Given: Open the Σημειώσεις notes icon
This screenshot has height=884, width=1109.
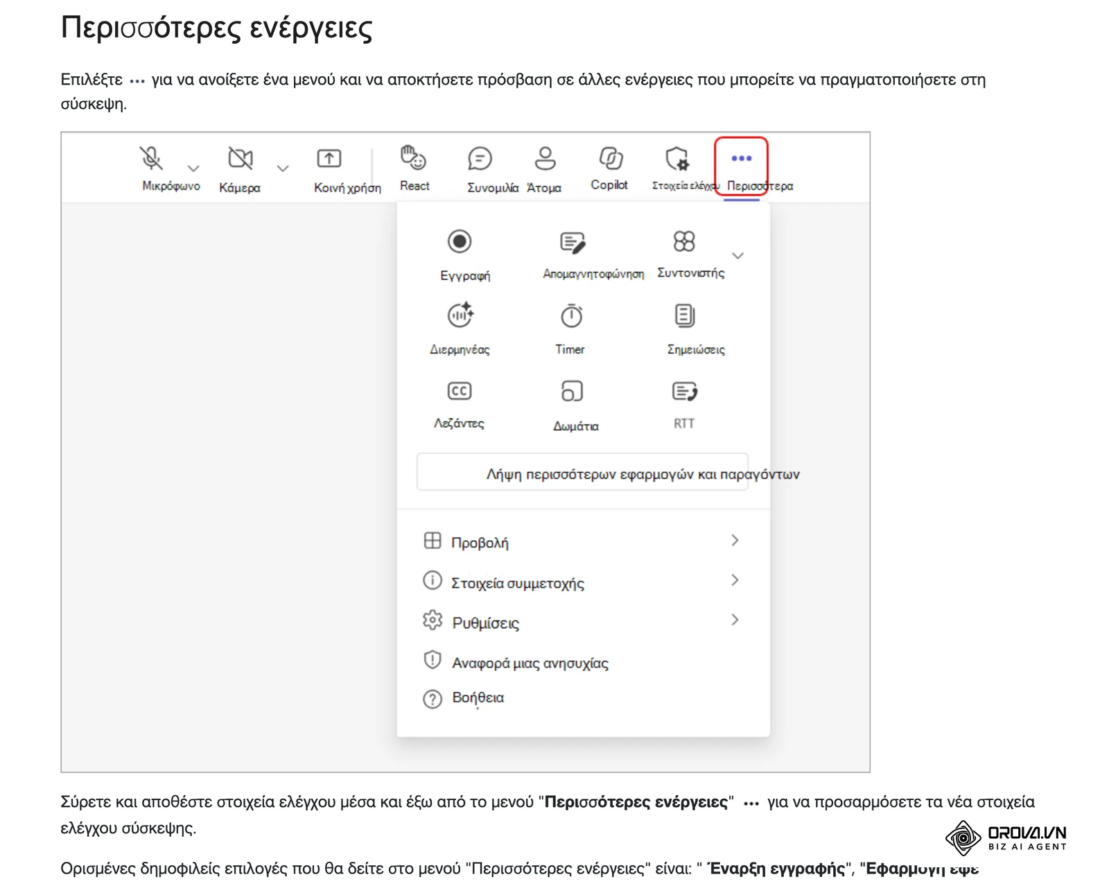Looking at the screenshot, I should (x=685, y=315).
